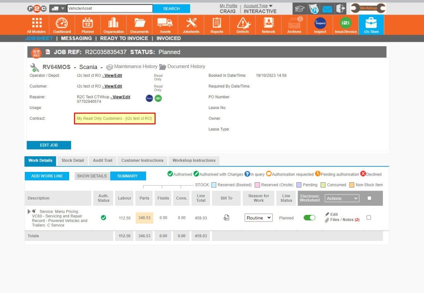Open the Reports clipboard module

(217, 25)
